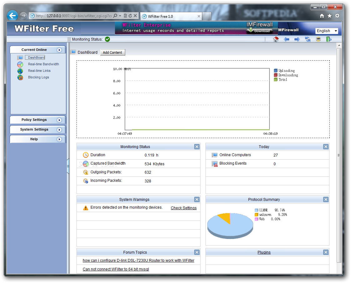The image size is (351, 283).
Task: Close the WFilter Free 1.0 tab
Action: coord(199,16)
